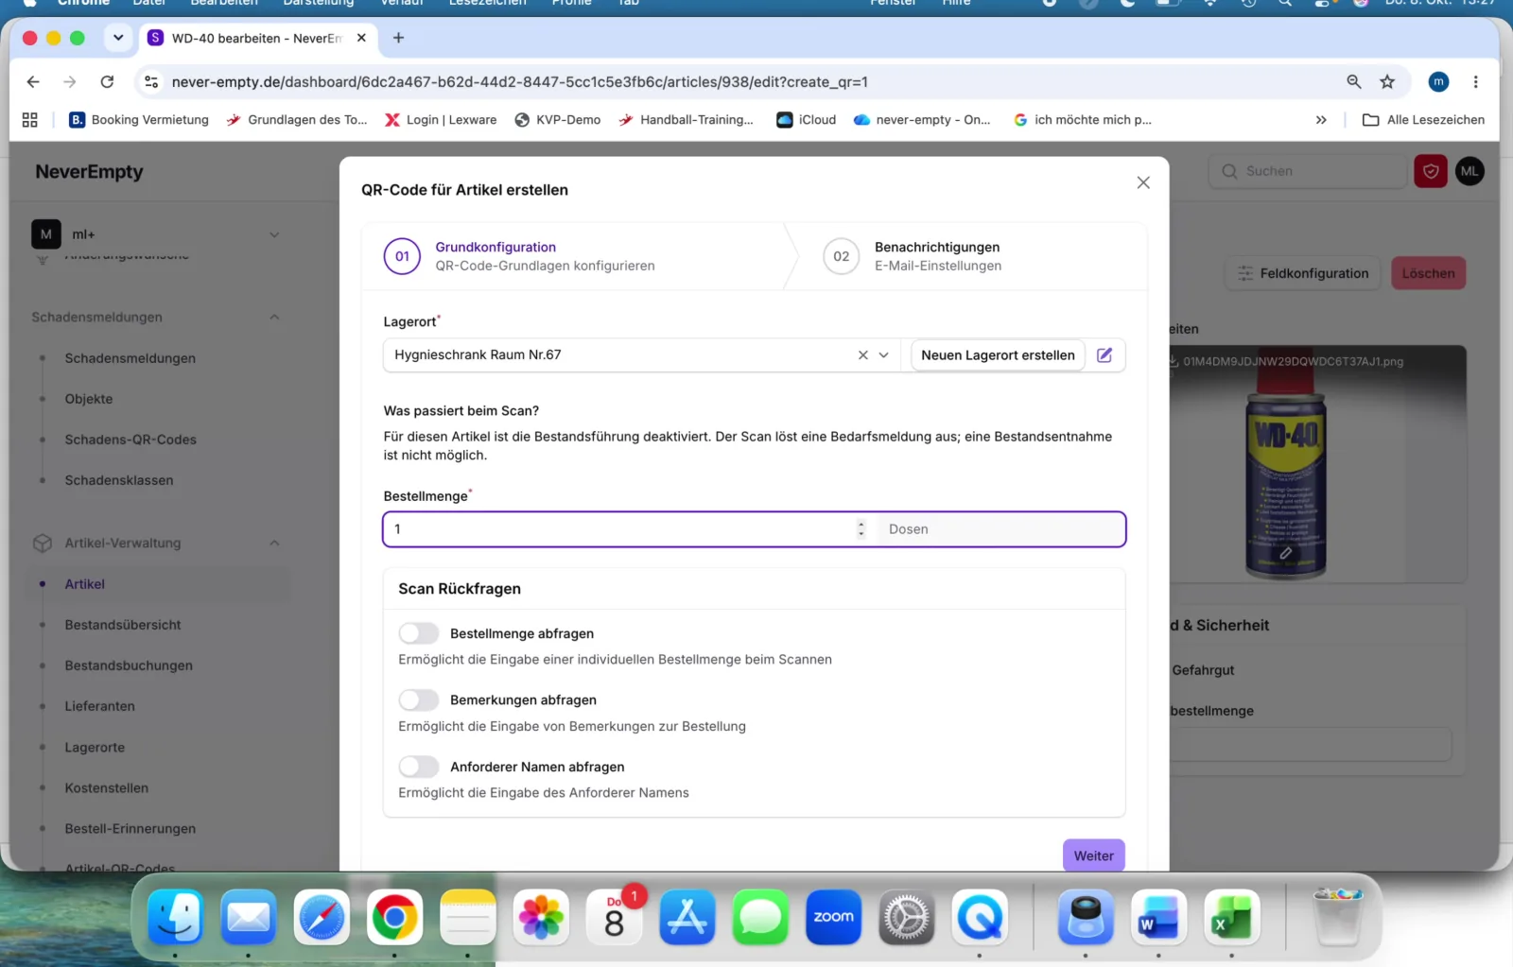Open Excel from the Dock
Viewport: 1513px width, 967px height.
[x=1231, y=917]
